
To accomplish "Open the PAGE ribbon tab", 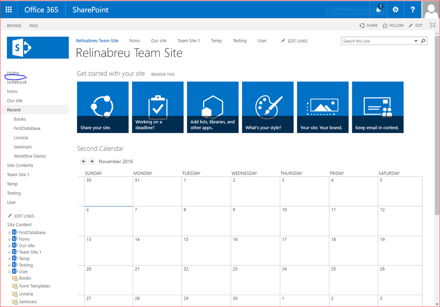I will tap(34, 26).
